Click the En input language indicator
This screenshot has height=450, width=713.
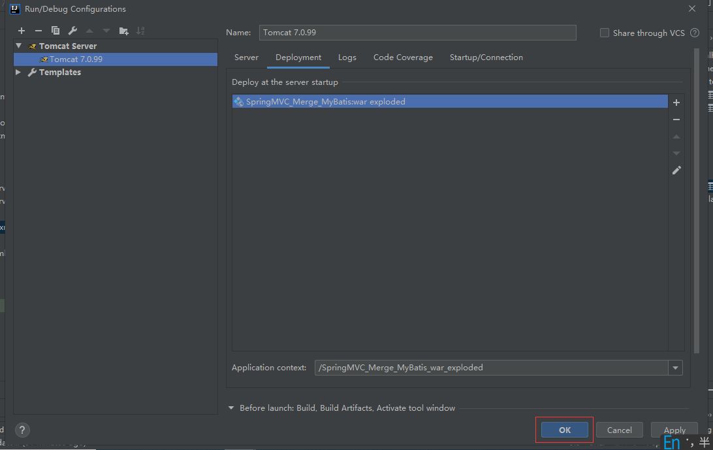pyautogui.click(x=672, y=442)
